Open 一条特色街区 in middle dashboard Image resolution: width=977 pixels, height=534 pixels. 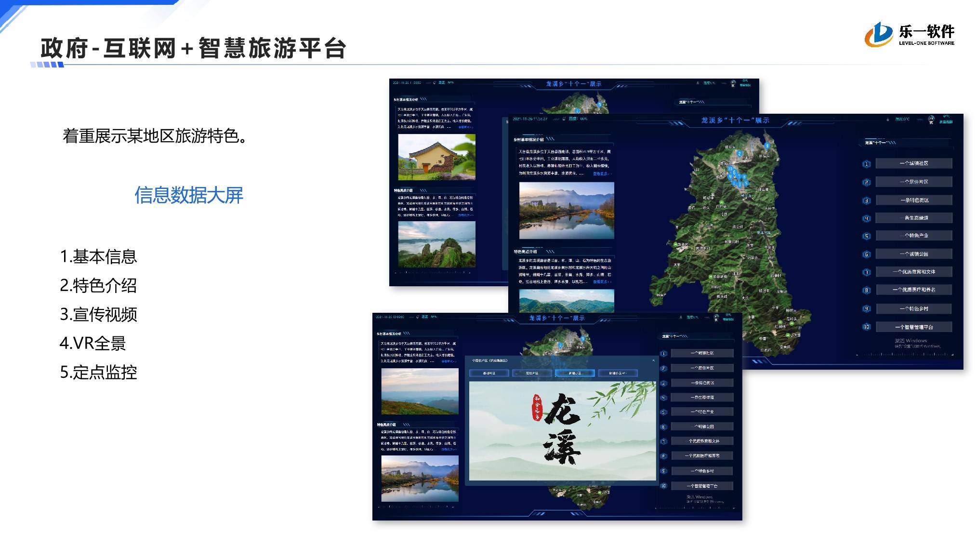tap(913, 200)
